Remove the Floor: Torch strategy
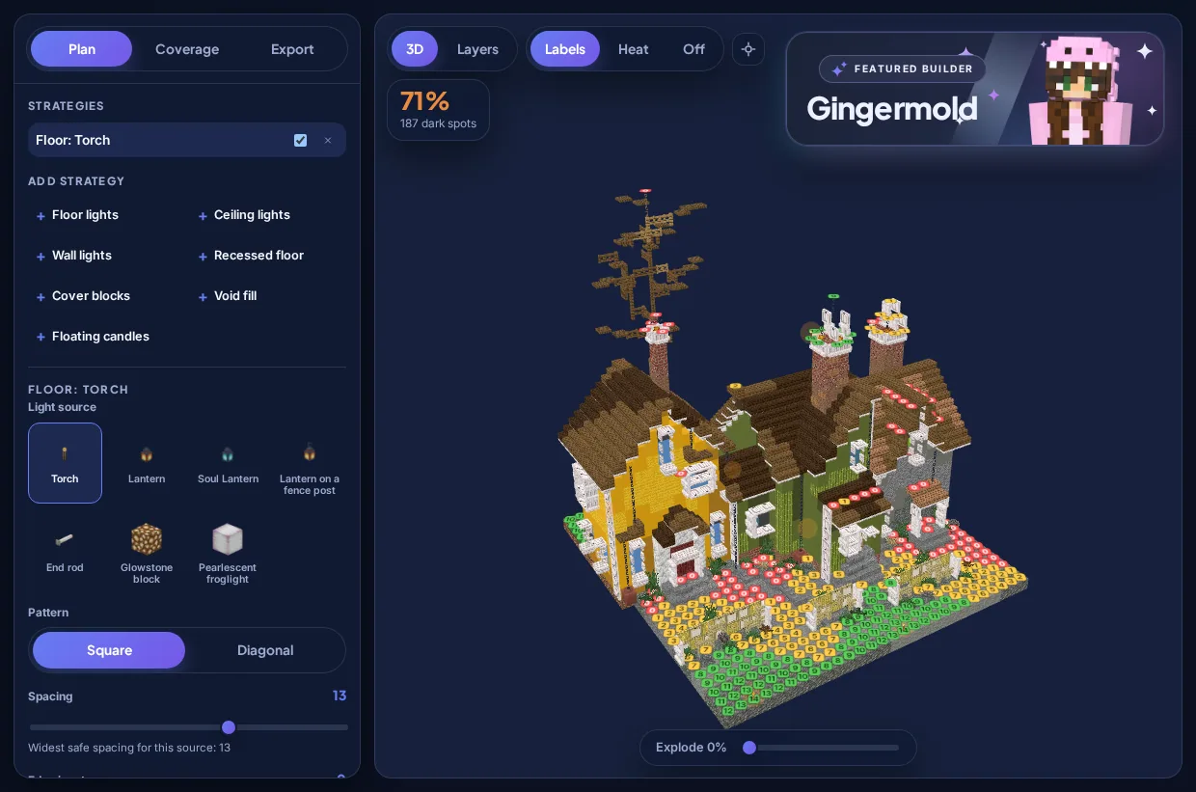Screen dimensions: 1196x792 [328, 140]
